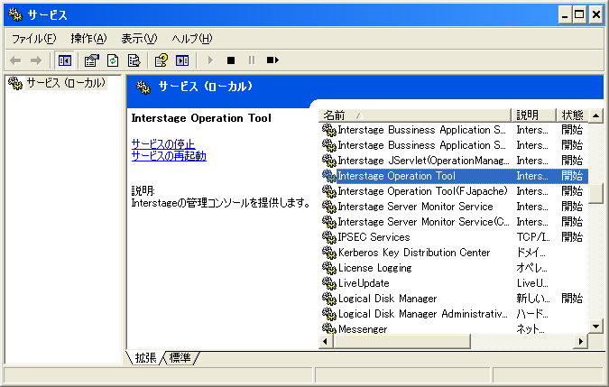Select Interstage JServlet(OperationManag... row
The width and height of the screenshot is (609, 387).
[x=455, y=161]
